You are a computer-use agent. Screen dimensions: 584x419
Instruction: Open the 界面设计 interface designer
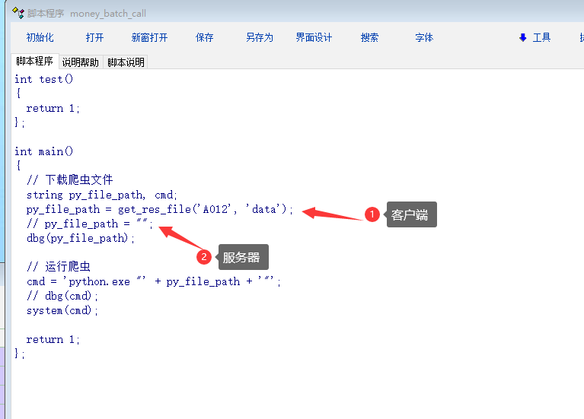[x=314, y=38]
